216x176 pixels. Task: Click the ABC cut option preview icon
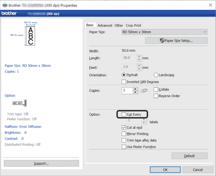point(20,103)
